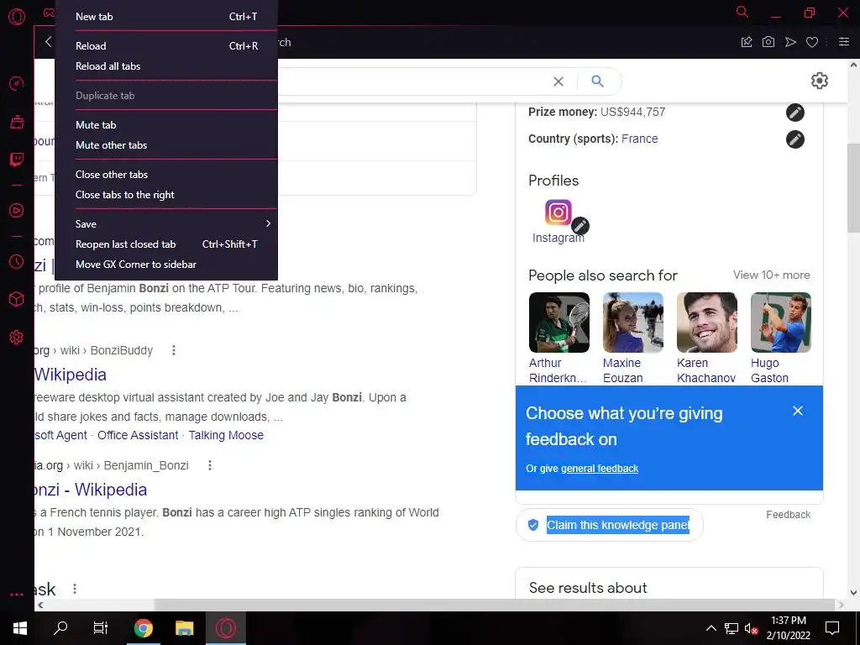Click the muted volume tray icon
Image resolution: width=860 pixels, height=645 pixels.
coord(751,628)
